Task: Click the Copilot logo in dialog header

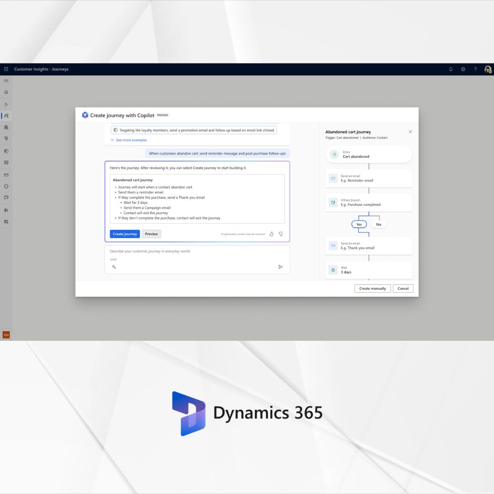Action: click(x=85, y=115)
